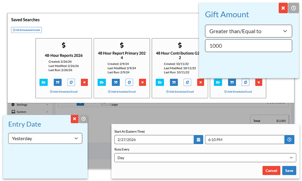This screenshot has width=302, height=181.
Task: Click the 1000 Gift Amount value field
Action: pyautogui.click(x=248, y=46)
